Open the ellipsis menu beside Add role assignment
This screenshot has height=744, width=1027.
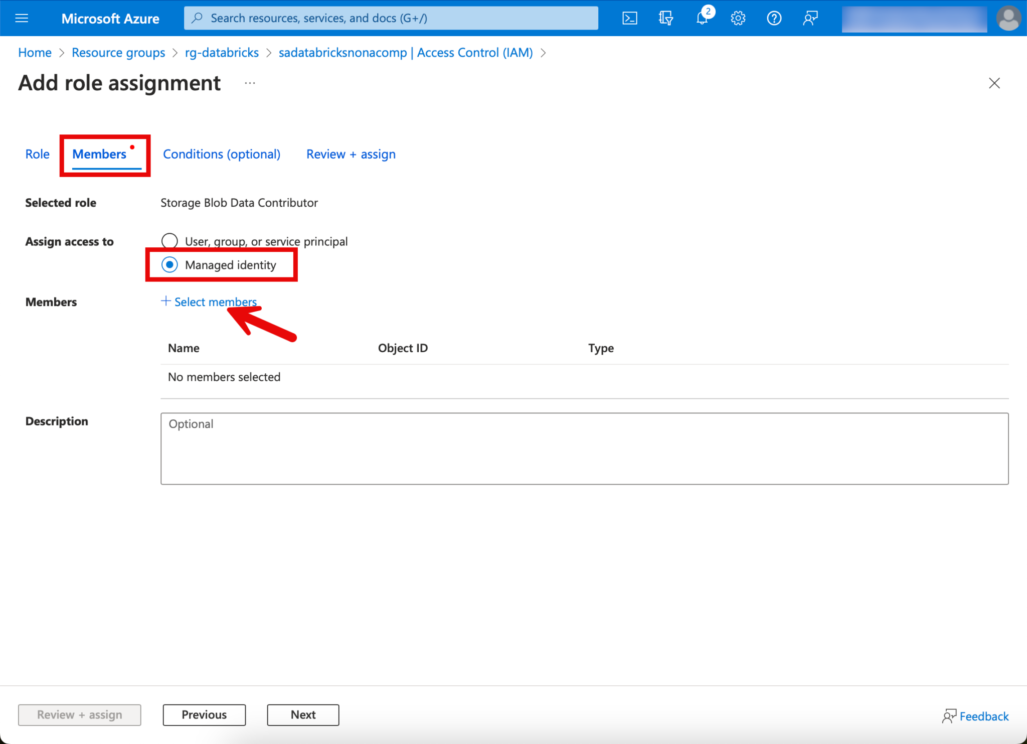250,83
